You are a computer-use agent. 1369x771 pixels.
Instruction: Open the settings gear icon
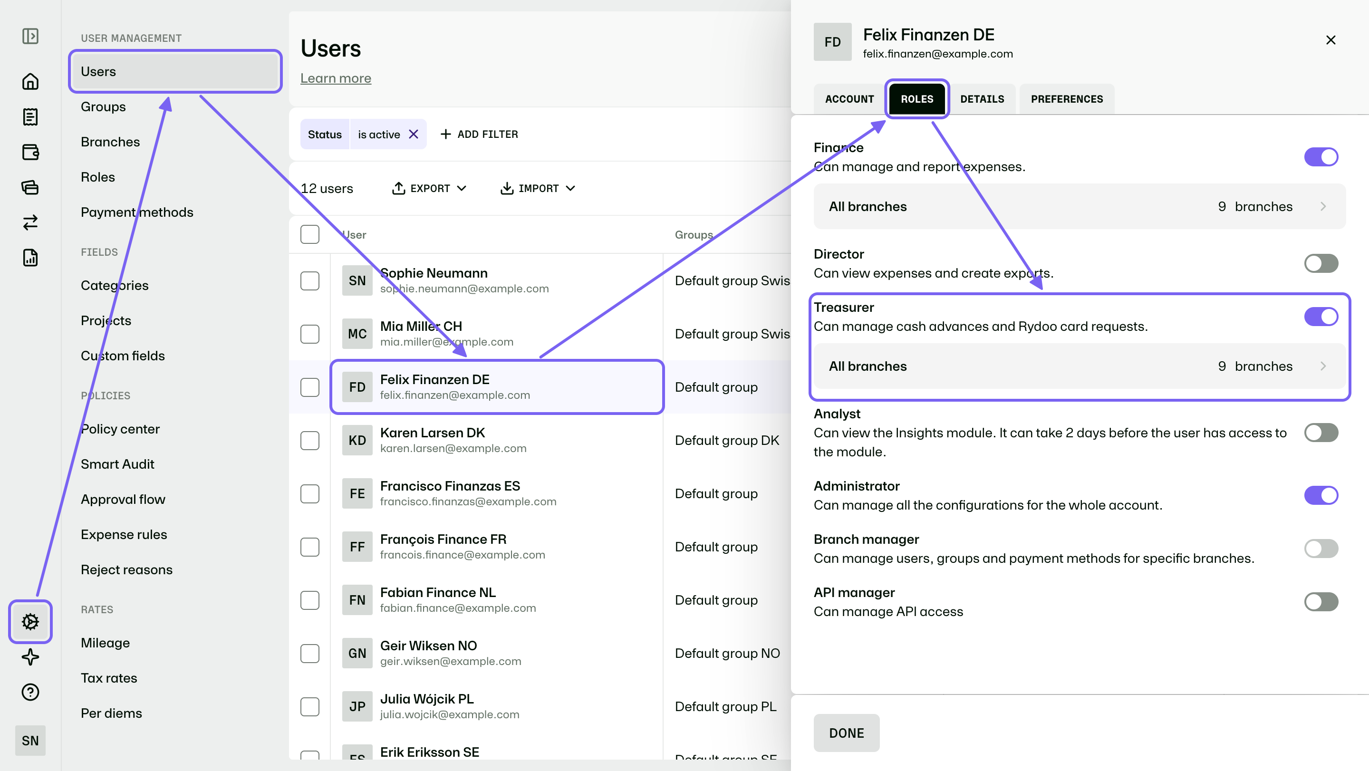coord(30,622)
